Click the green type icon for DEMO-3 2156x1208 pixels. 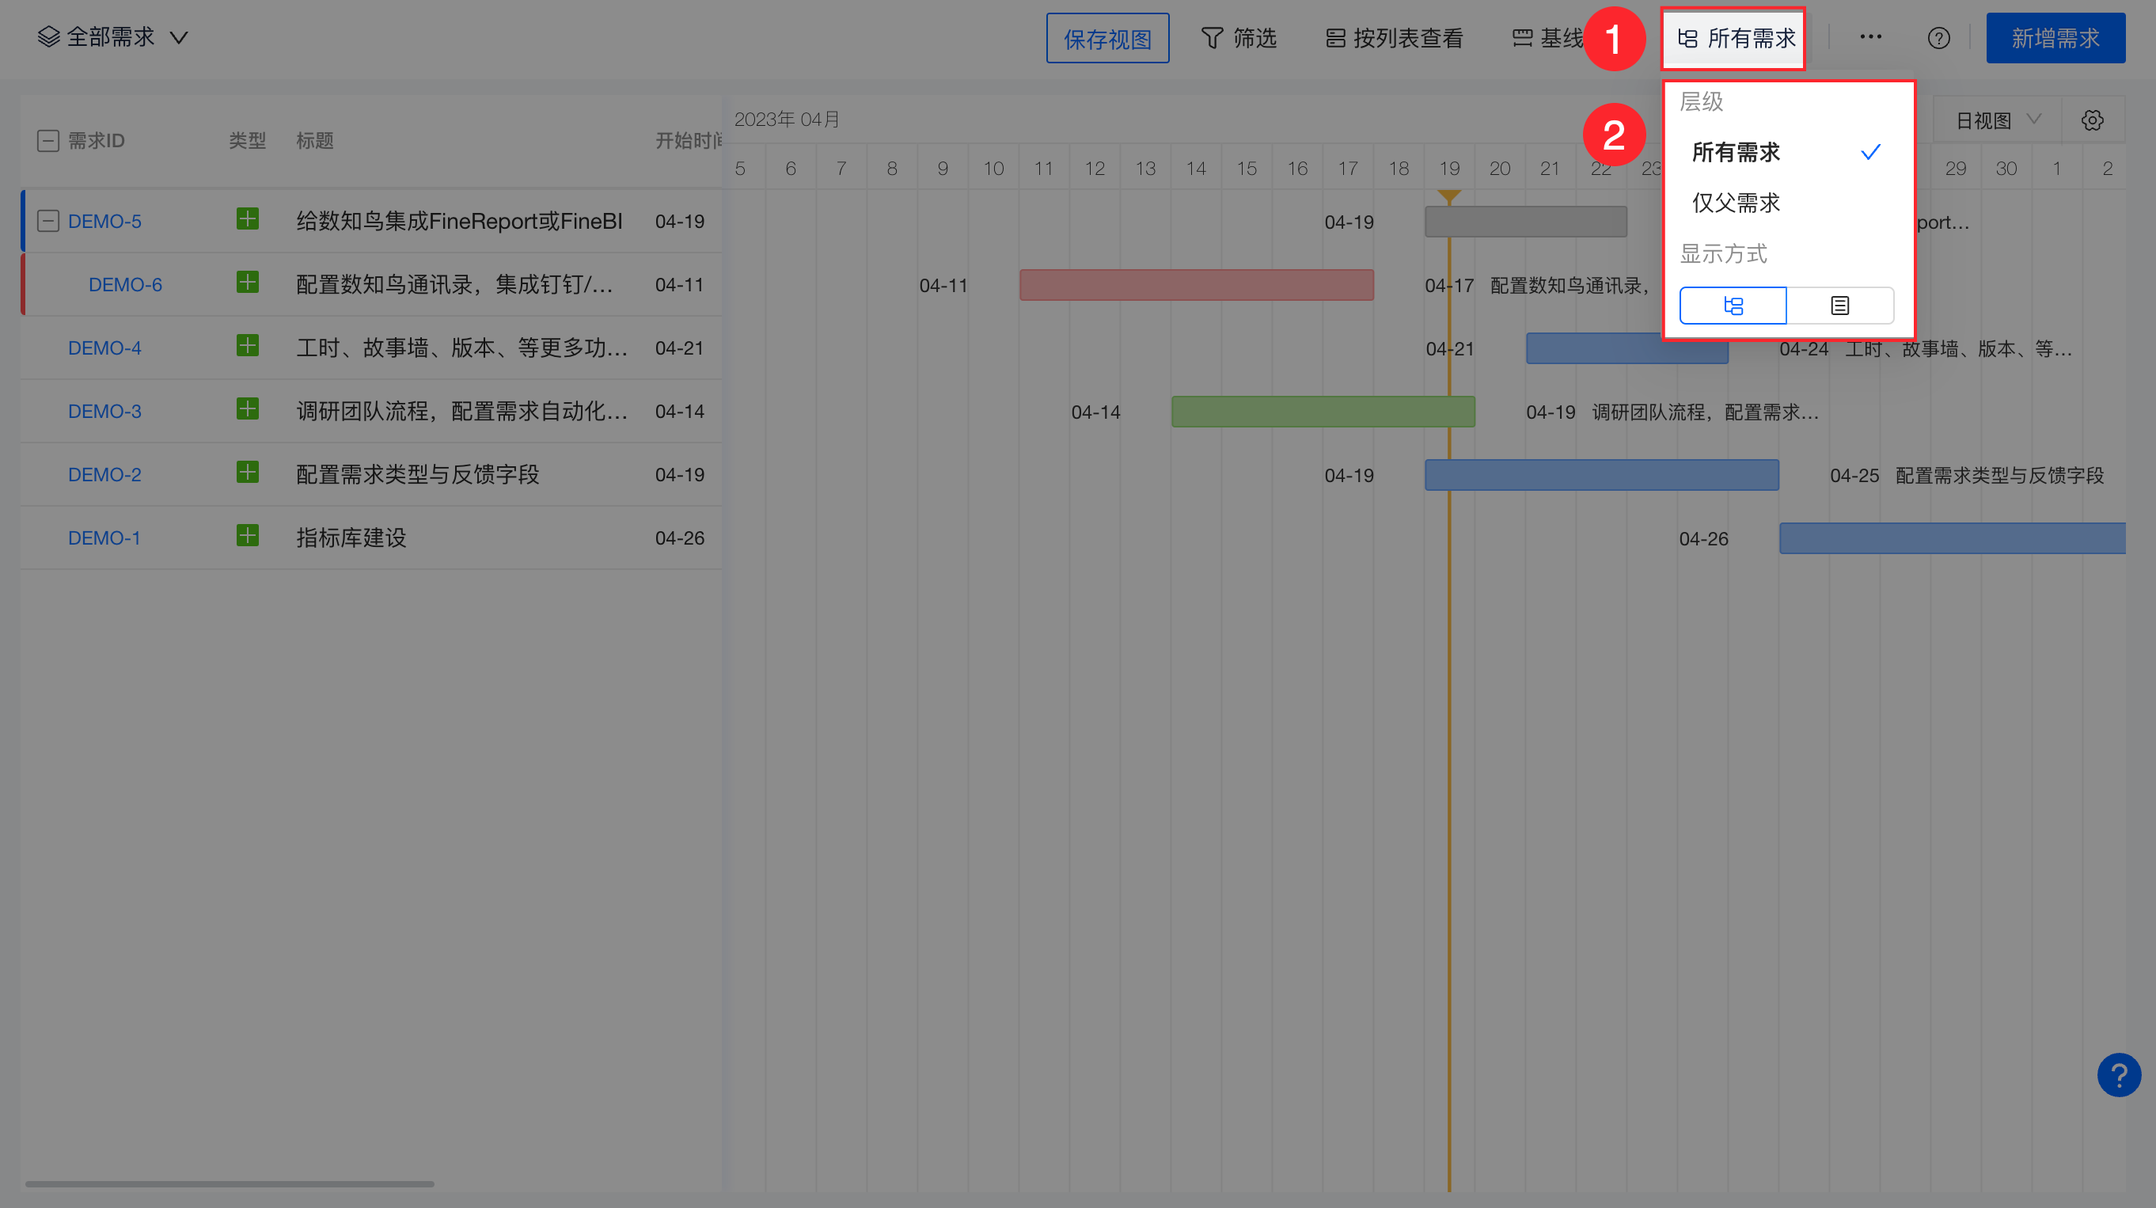pos(247,409)
